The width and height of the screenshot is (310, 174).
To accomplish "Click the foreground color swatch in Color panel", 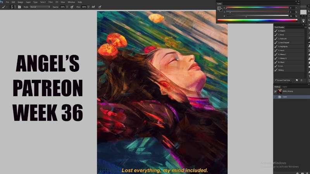I will point(219,8).
